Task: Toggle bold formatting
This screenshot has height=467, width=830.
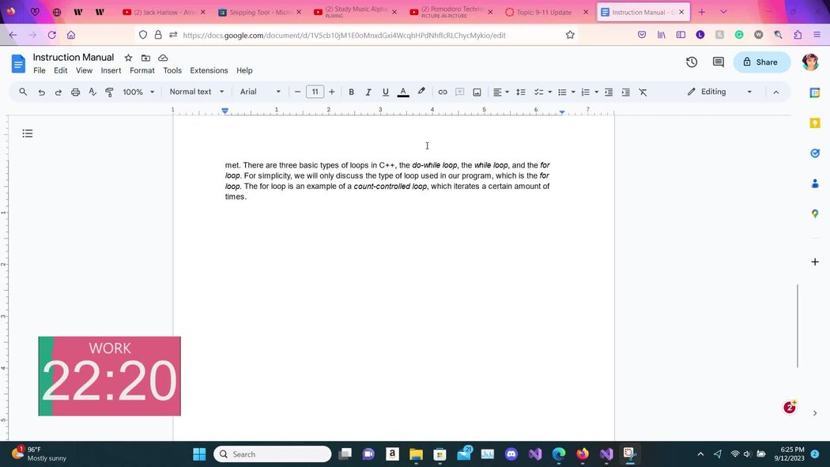Action: [351, 92]
